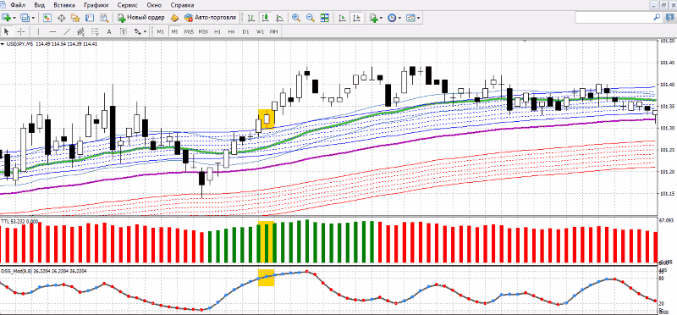Set timeframe to M30
The width and height of the screenshot is (677, 315).
203,31
